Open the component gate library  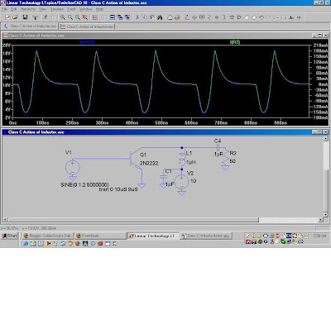click(239, 17)
